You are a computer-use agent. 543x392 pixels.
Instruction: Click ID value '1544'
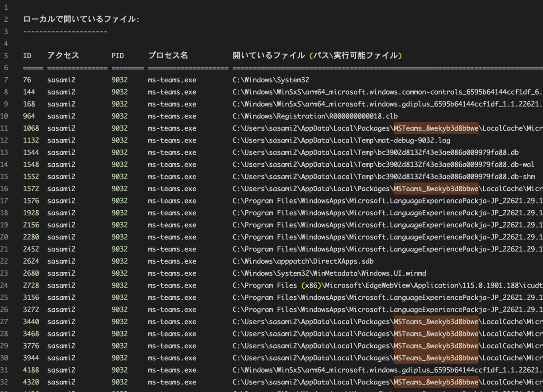31,152
